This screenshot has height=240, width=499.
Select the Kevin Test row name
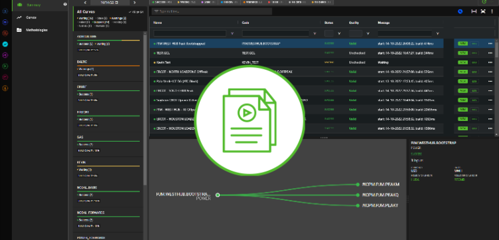164,62
